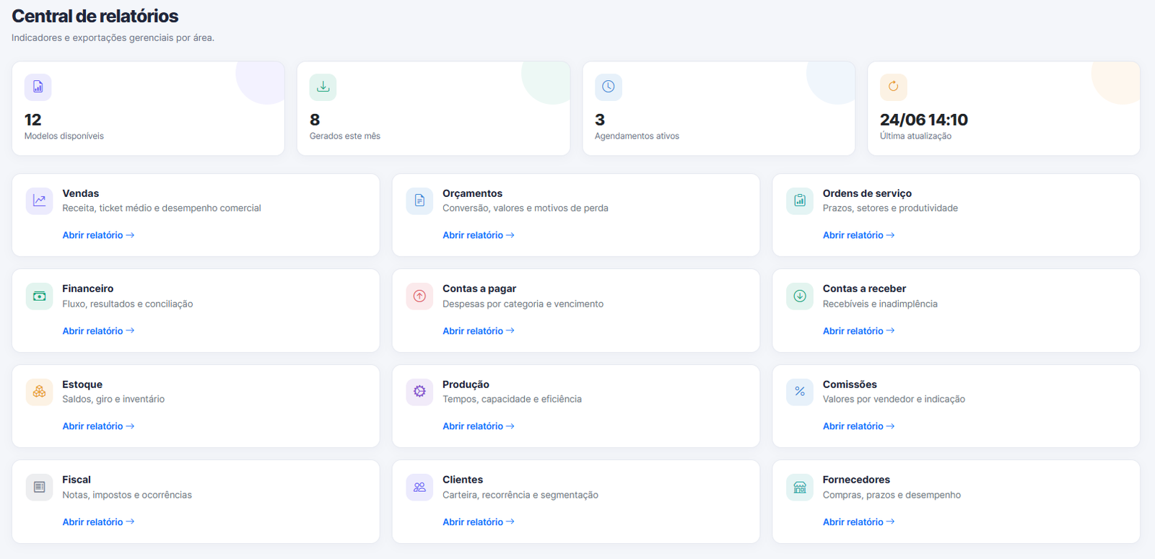Select the Ordens de serviço title

867,193
